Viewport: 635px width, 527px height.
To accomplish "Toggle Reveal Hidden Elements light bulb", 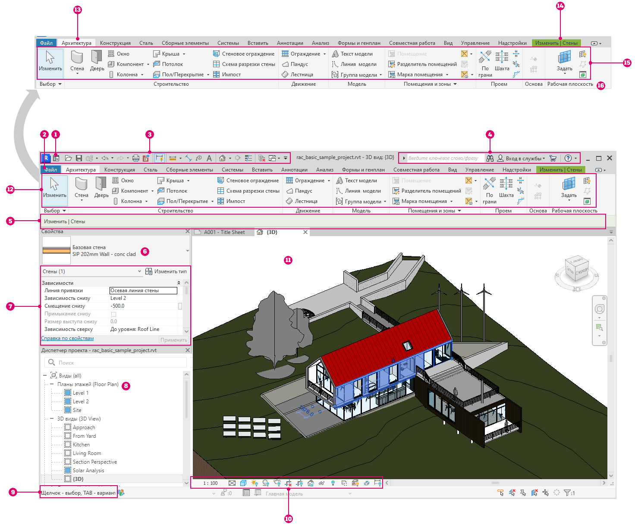I will click(x=333, y=483).
